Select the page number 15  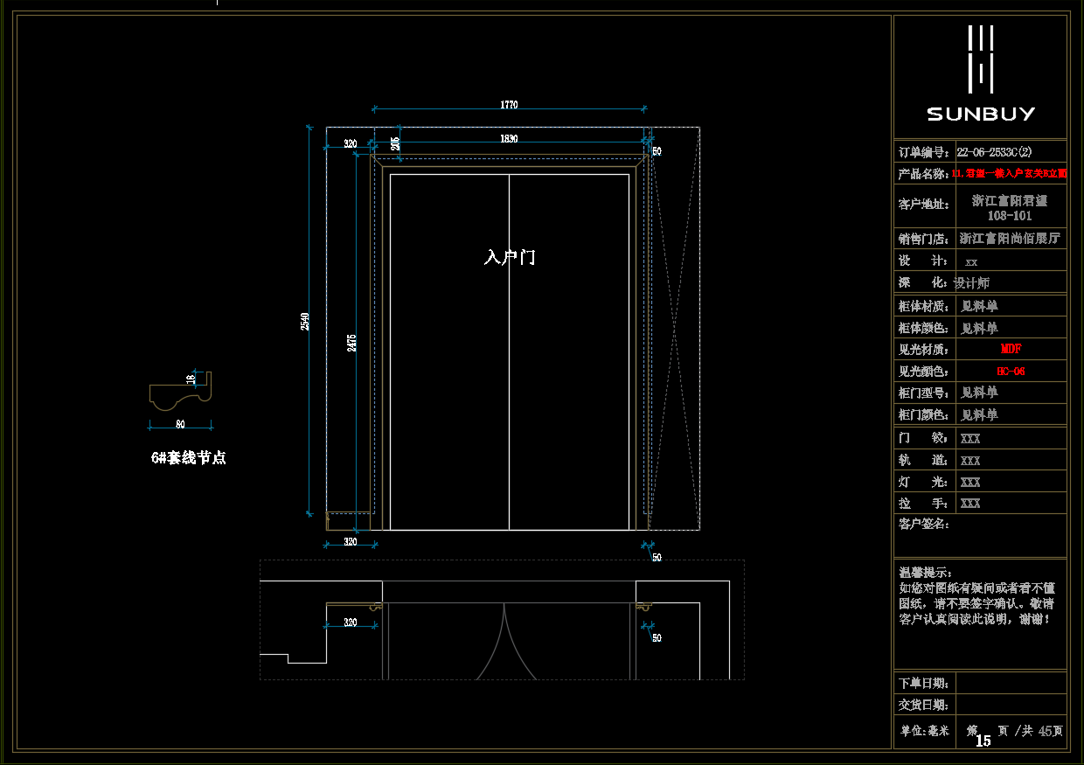[x=983, y=741]
